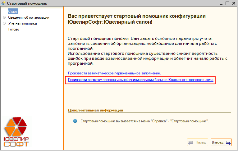Click the Вперед button
This screenshot has height=151, width=238.
point(221,142)
